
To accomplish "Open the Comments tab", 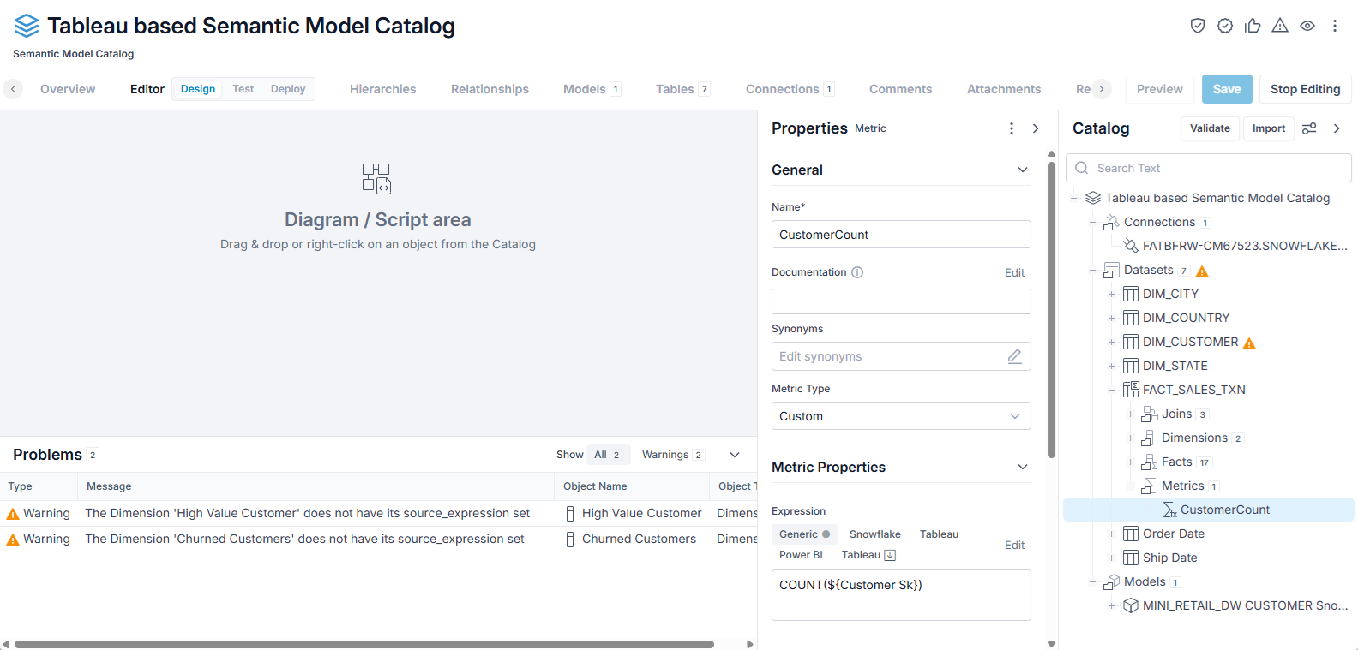I will (x=900, y=89).
